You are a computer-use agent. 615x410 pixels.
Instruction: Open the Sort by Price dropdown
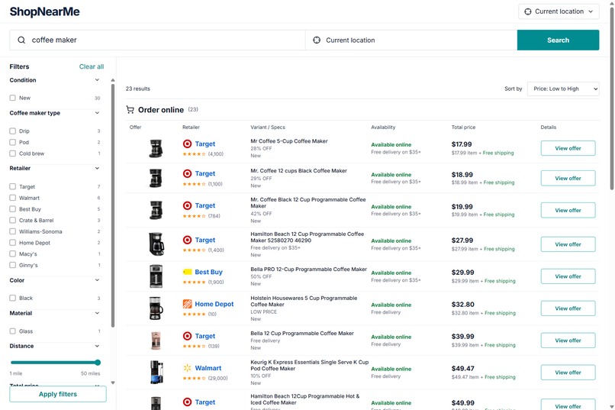(563, 89)
